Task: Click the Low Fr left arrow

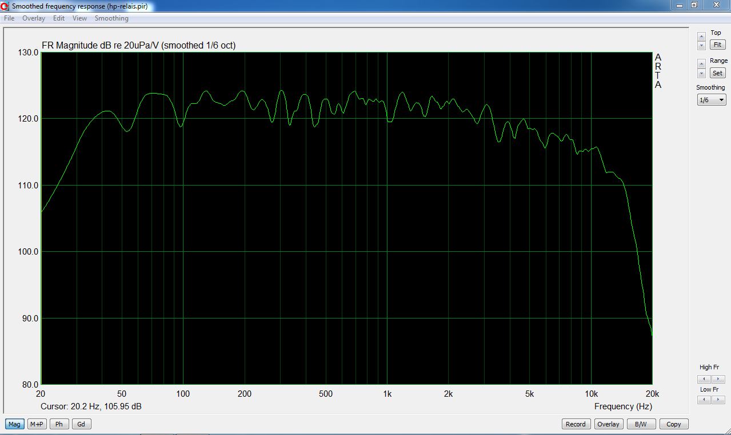Action: point(704,400)
